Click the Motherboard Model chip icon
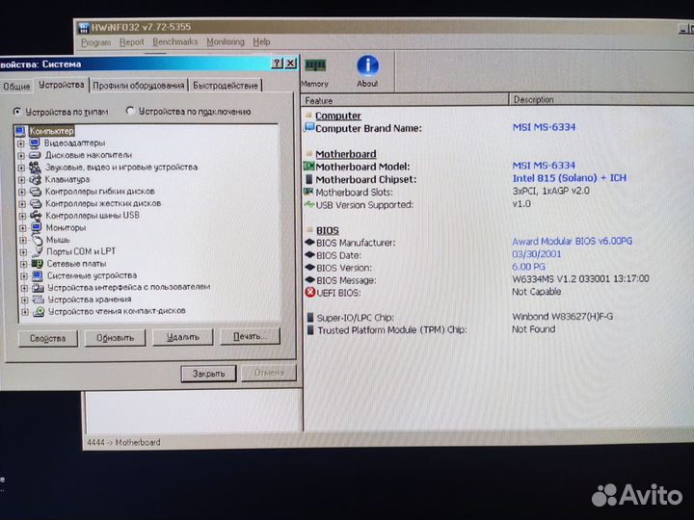 point(308,167)
